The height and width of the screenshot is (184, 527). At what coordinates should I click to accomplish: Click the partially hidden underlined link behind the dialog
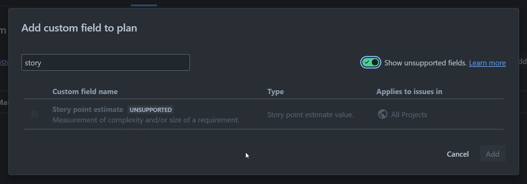coord(4,62)
